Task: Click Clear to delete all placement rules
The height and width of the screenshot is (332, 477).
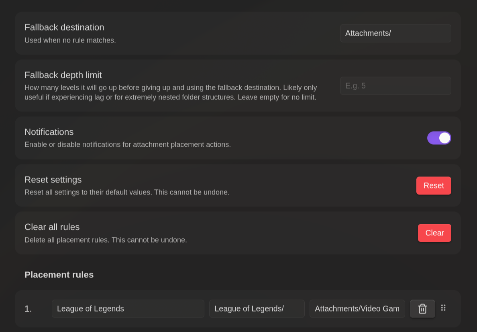Action: point(434,233)
